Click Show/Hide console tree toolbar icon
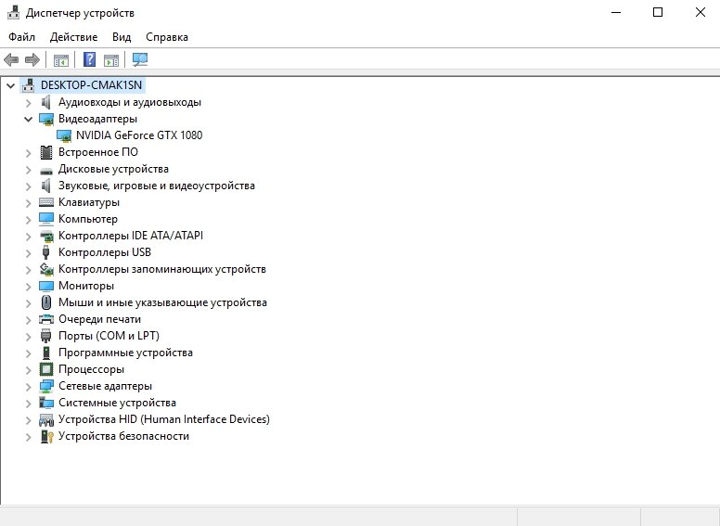The height and width of the screenshot is (526, 720). 61,59
